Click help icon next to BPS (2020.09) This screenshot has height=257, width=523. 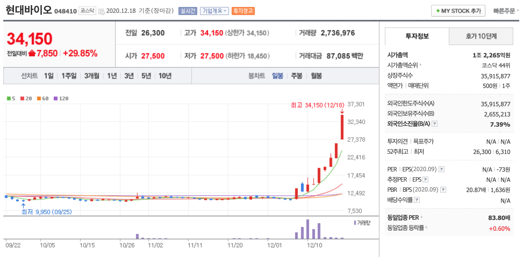pyautogui.click(x=443, y=190)
